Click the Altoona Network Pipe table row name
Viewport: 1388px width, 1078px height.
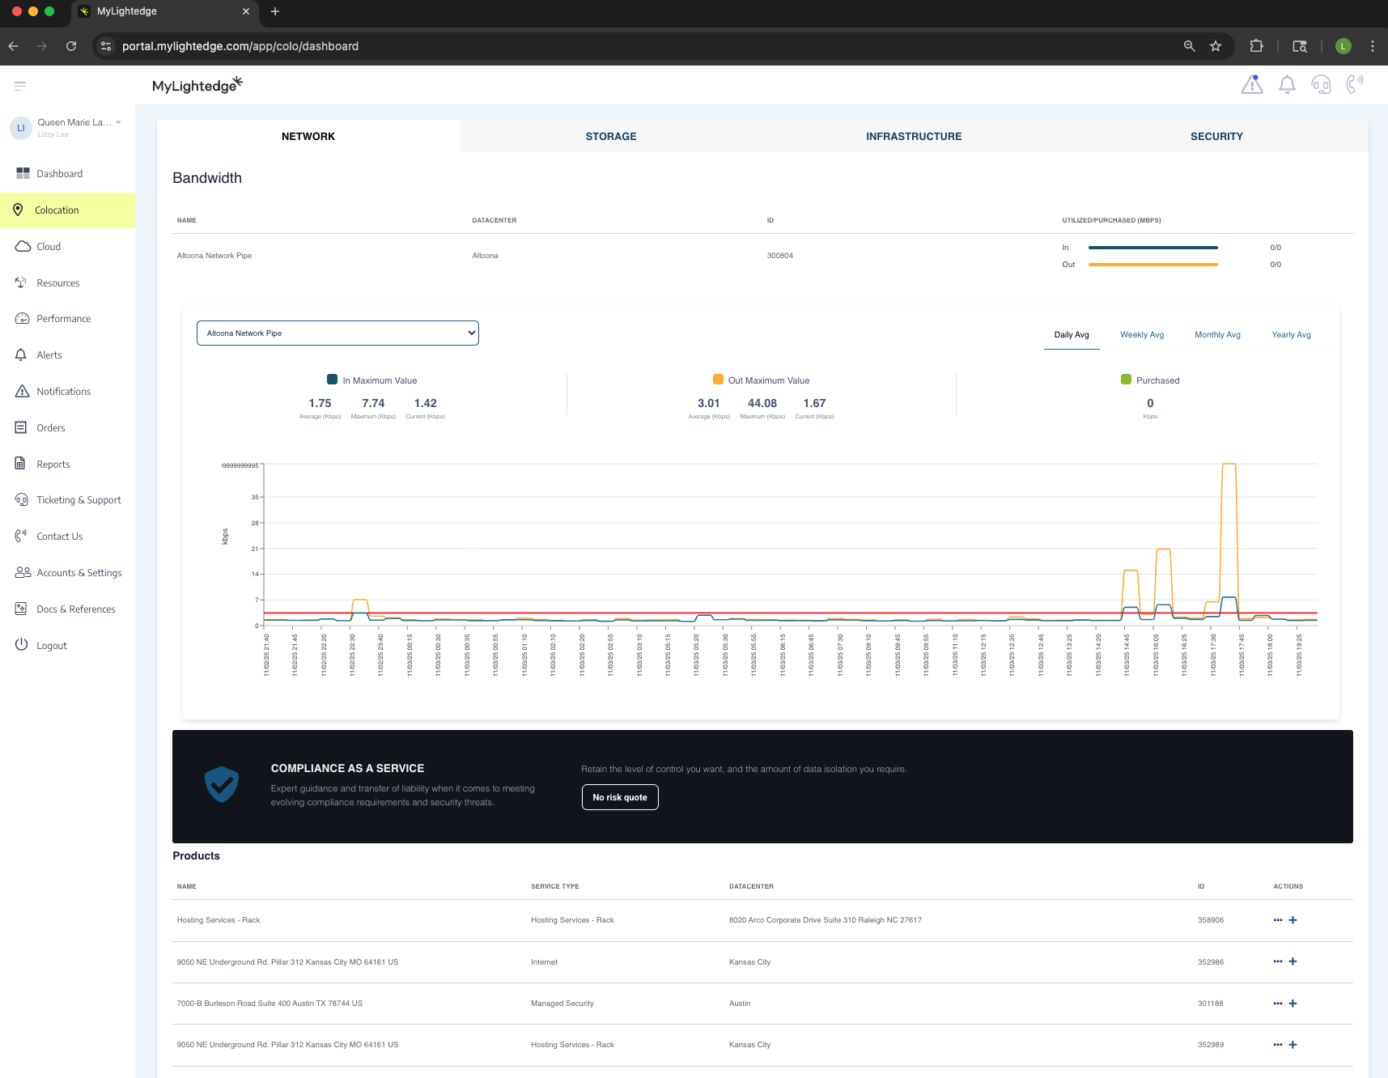click(214, 256)
